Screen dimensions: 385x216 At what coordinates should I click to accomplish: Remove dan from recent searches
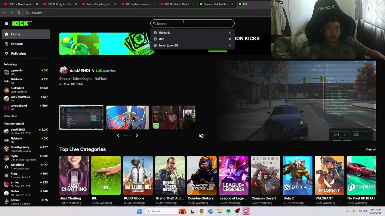[x=230, y=39]
